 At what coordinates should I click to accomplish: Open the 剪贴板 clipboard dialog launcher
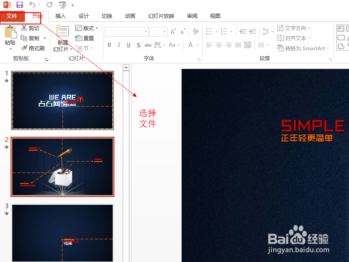tap(46, 59)
